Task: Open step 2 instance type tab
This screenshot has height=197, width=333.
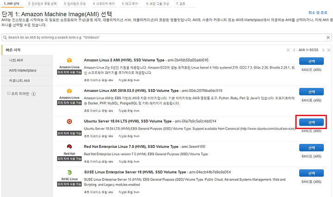Action: click(42, 4)
